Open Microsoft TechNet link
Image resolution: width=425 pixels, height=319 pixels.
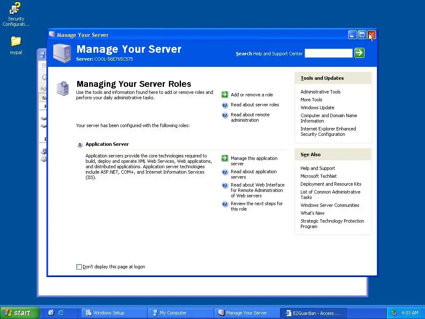tap(318, 176)
